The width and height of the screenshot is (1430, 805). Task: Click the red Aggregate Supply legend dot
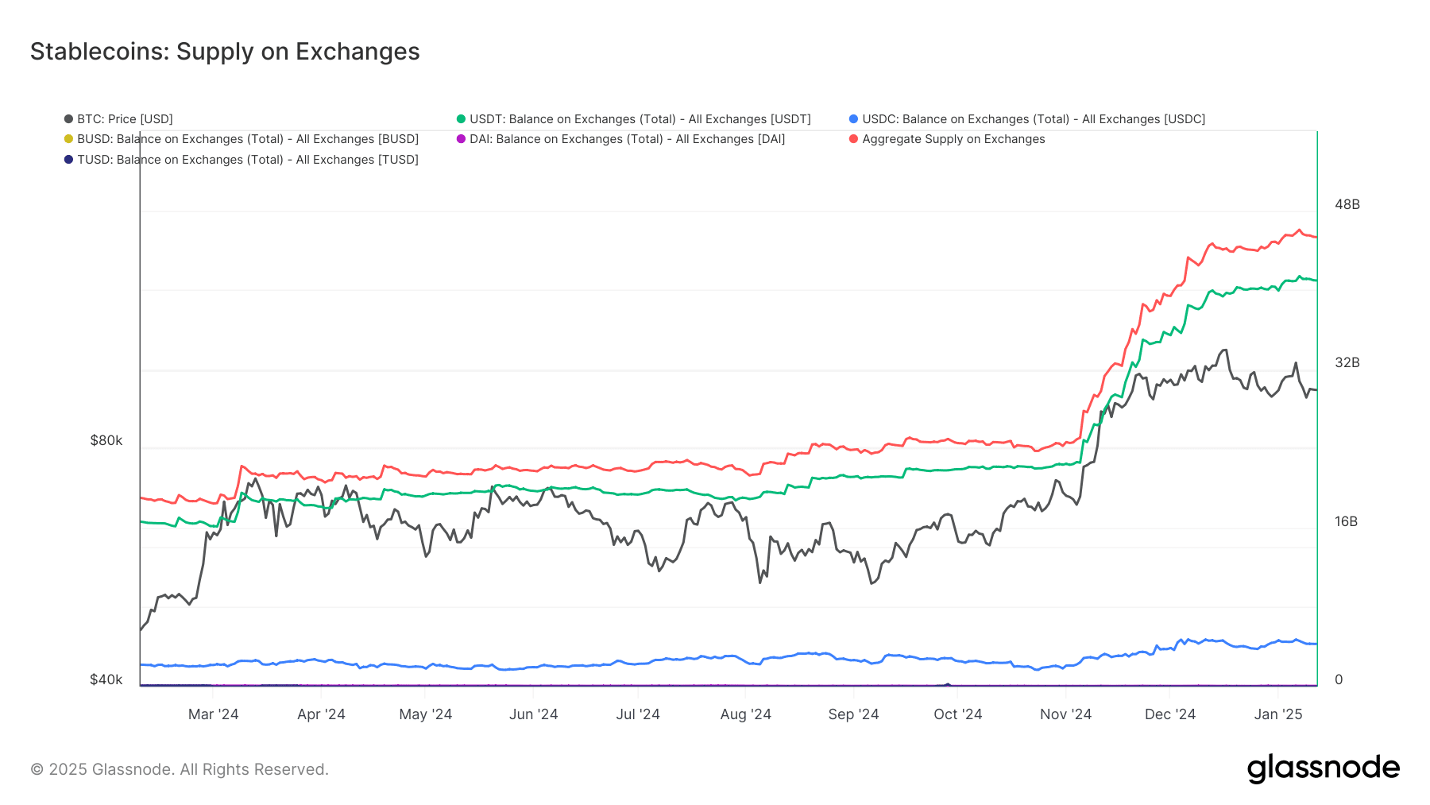click(853, 139)
